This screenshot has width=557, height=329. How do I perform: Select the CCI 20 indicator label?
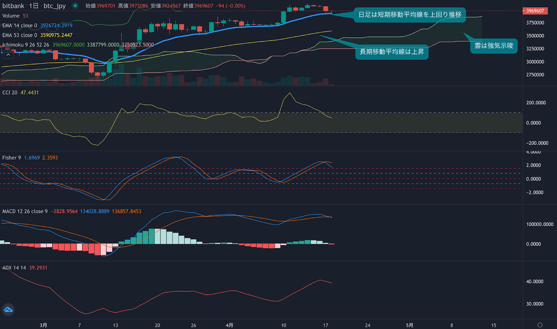pyautogui.click(x=10, y=93)
